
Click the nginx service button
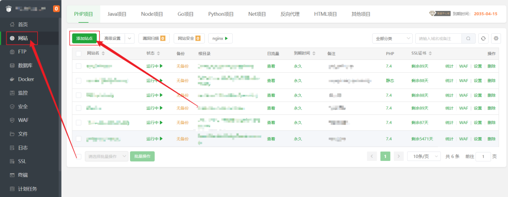click(220, 39)
